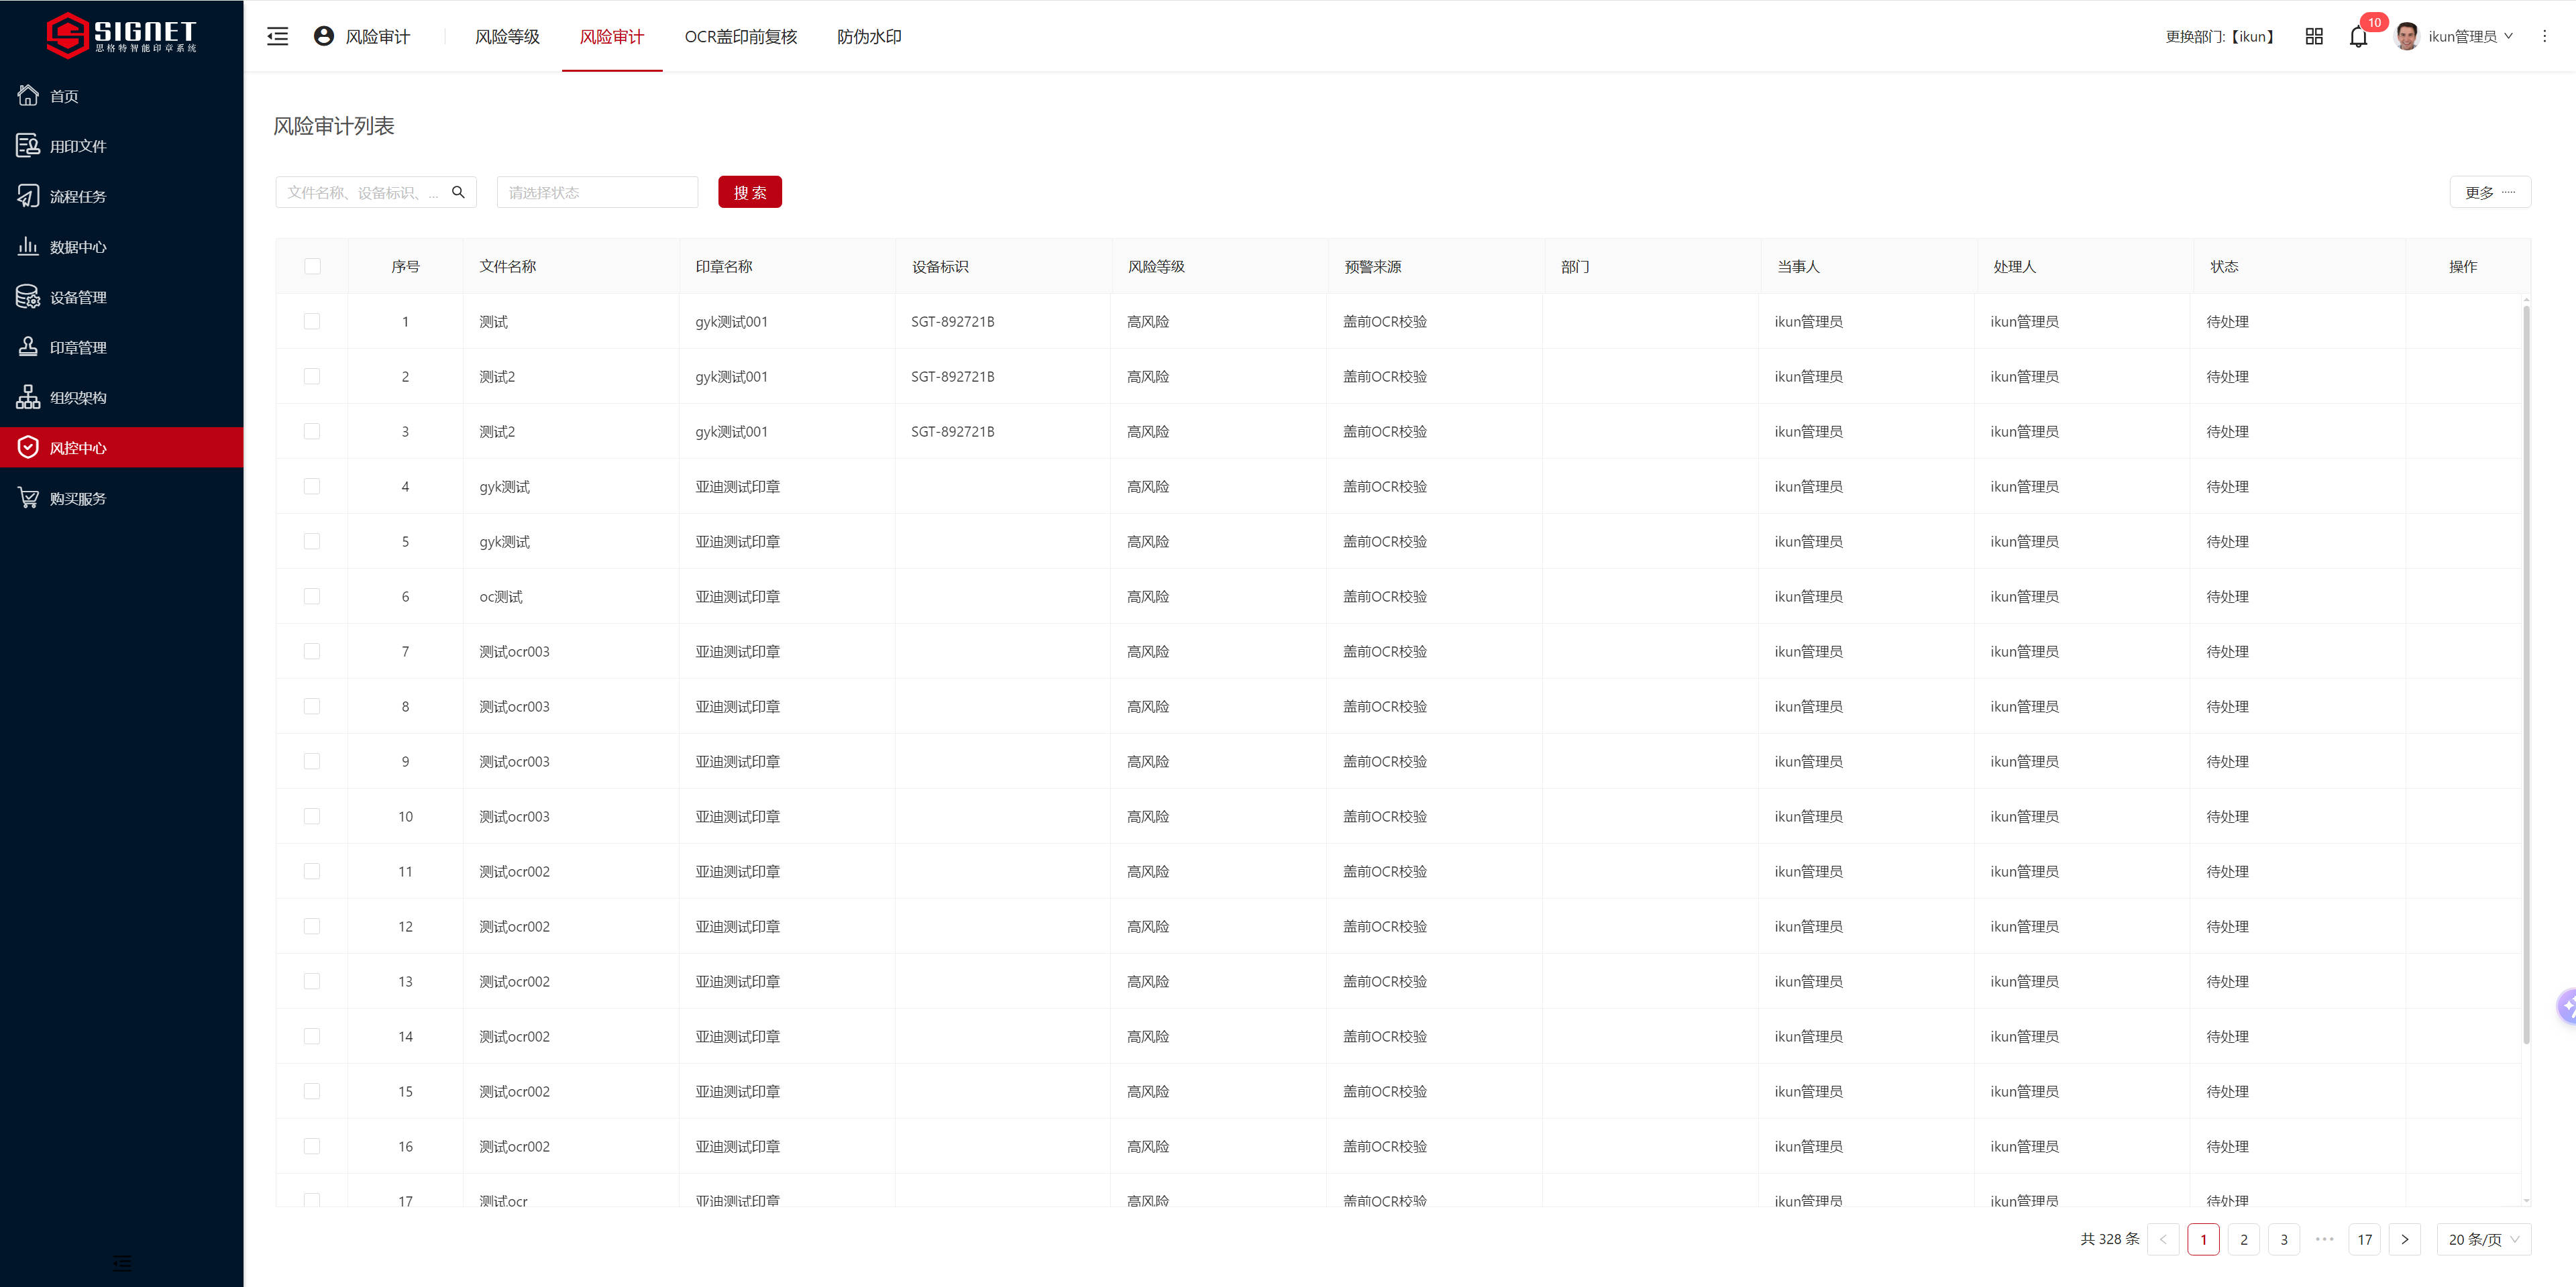Image resolution: width=2576 pixels, height=1287 pixels.
Task: Open the 更多 more options dropdown
Action: coord(2489,192)
